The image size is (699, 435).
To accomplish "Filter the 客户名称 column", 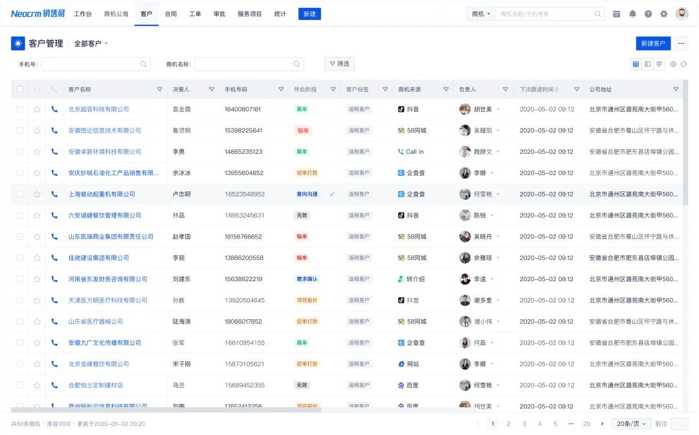I will (160, 89).
